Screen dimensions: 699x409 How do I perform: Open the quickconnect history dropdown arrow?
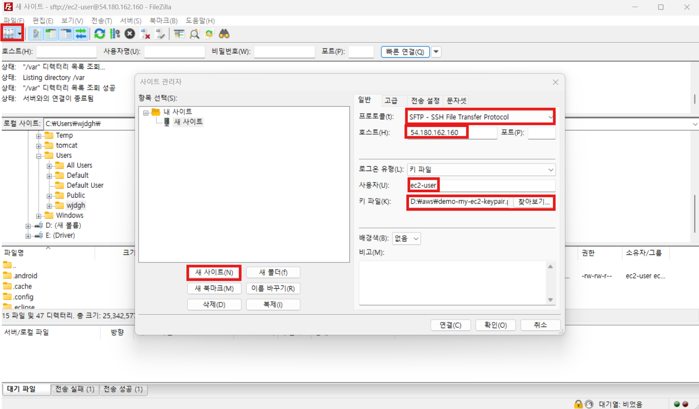point(436,52)
